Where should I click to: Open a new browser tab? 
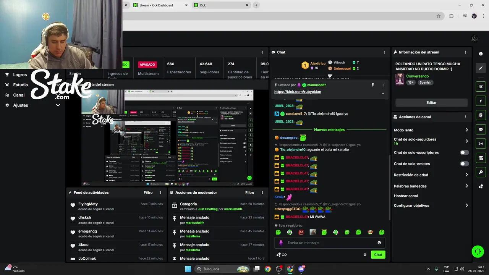click(256, 5)
